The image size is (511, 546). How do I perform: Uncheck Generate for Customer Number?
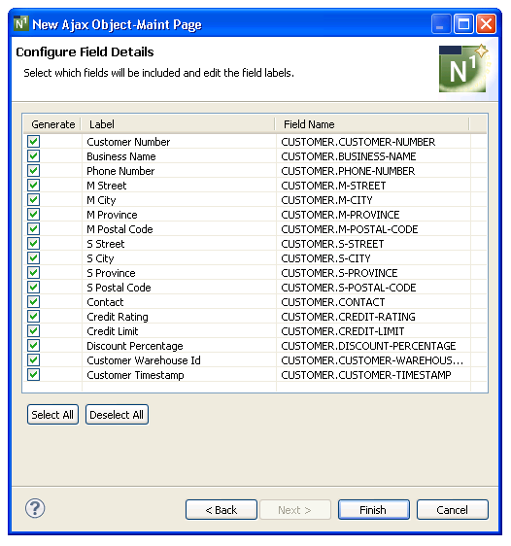coord(34,142)
